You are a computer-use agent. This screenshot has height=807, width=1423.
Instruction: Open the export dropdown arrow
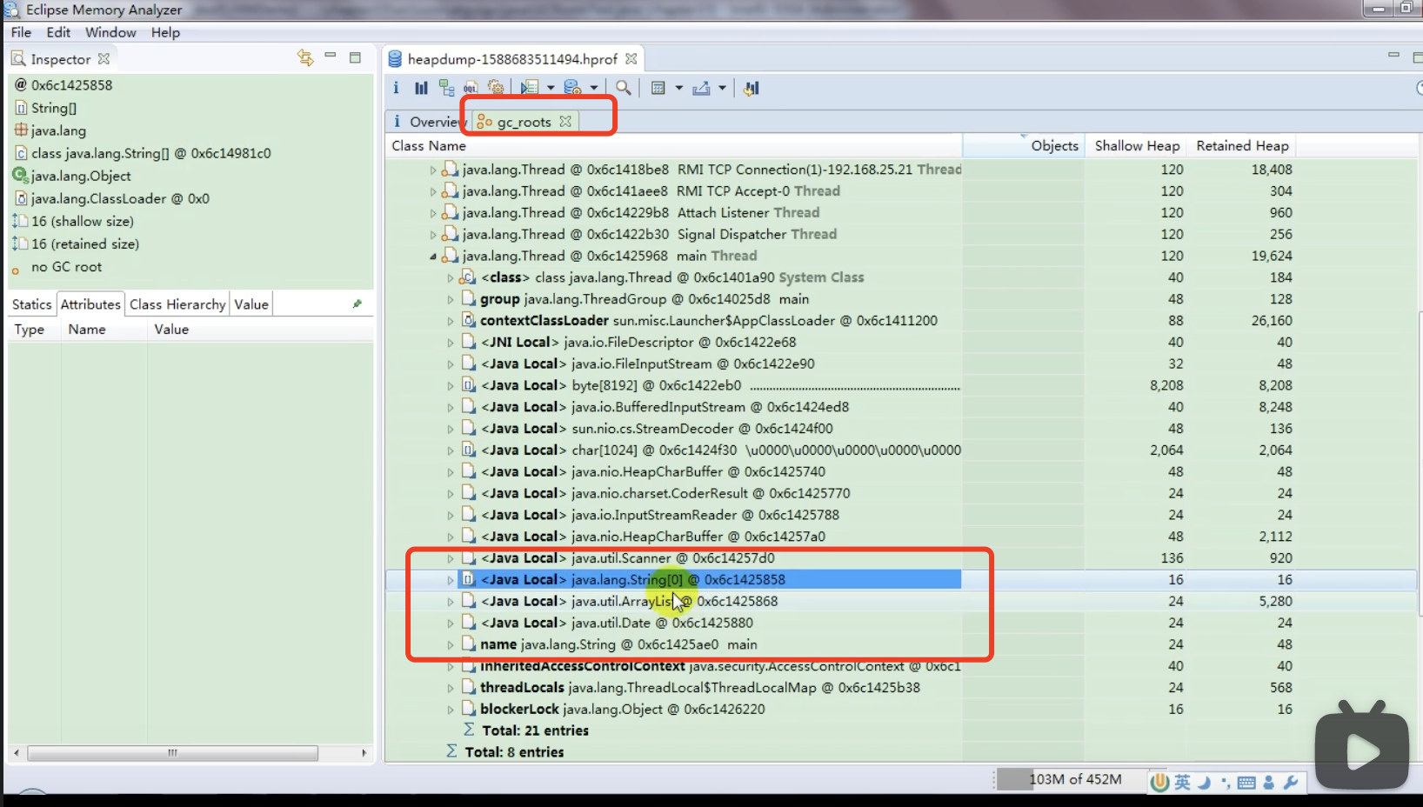tap(722, 88)
